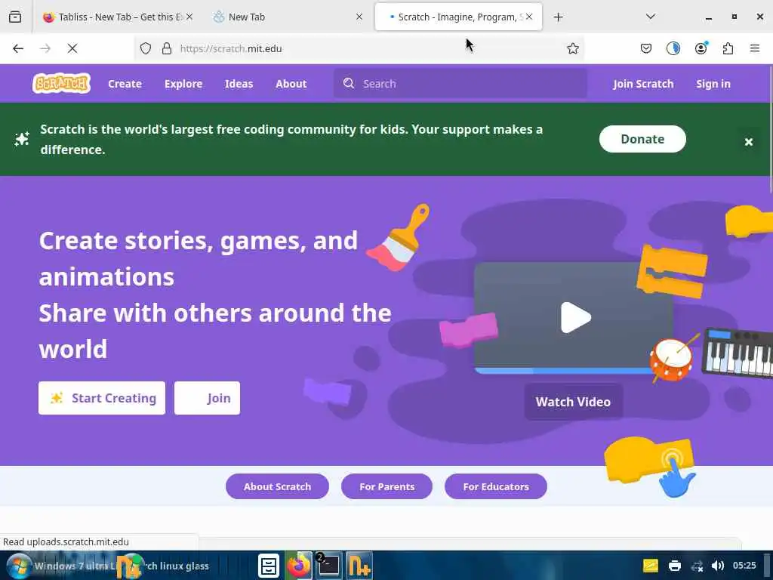Image resolution: width=773 pixels, height=580 pixels.
Task: Open the Pocket save icon
Action: (646, 48)
